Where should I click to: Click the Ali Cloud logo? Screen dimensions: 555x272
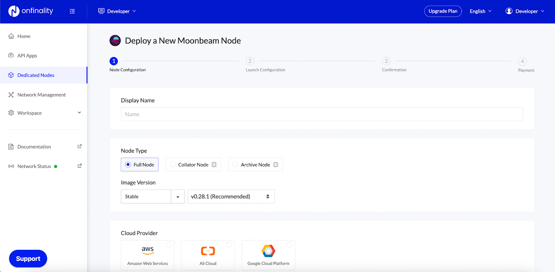(208, 251)
